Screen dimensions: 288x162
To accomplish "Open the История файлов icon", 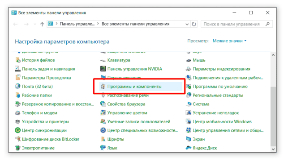I will pos(17,60).
